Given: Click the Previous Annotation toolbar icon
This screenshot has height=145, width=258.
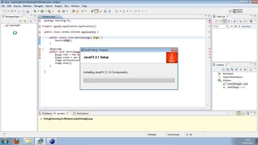Looking at the screenshot, I should tap(124, 11).
